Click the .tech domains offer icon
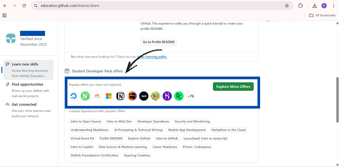Viewport: 339px width, 167px height. pos(144,96)
